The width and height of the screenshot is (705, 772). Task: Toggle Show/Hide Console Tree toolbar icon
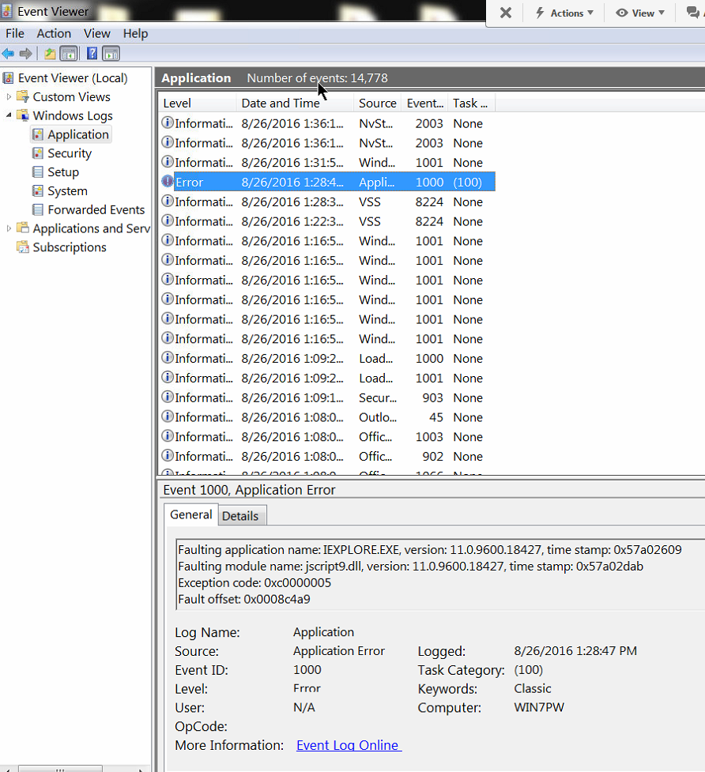[x=69, y=54]
